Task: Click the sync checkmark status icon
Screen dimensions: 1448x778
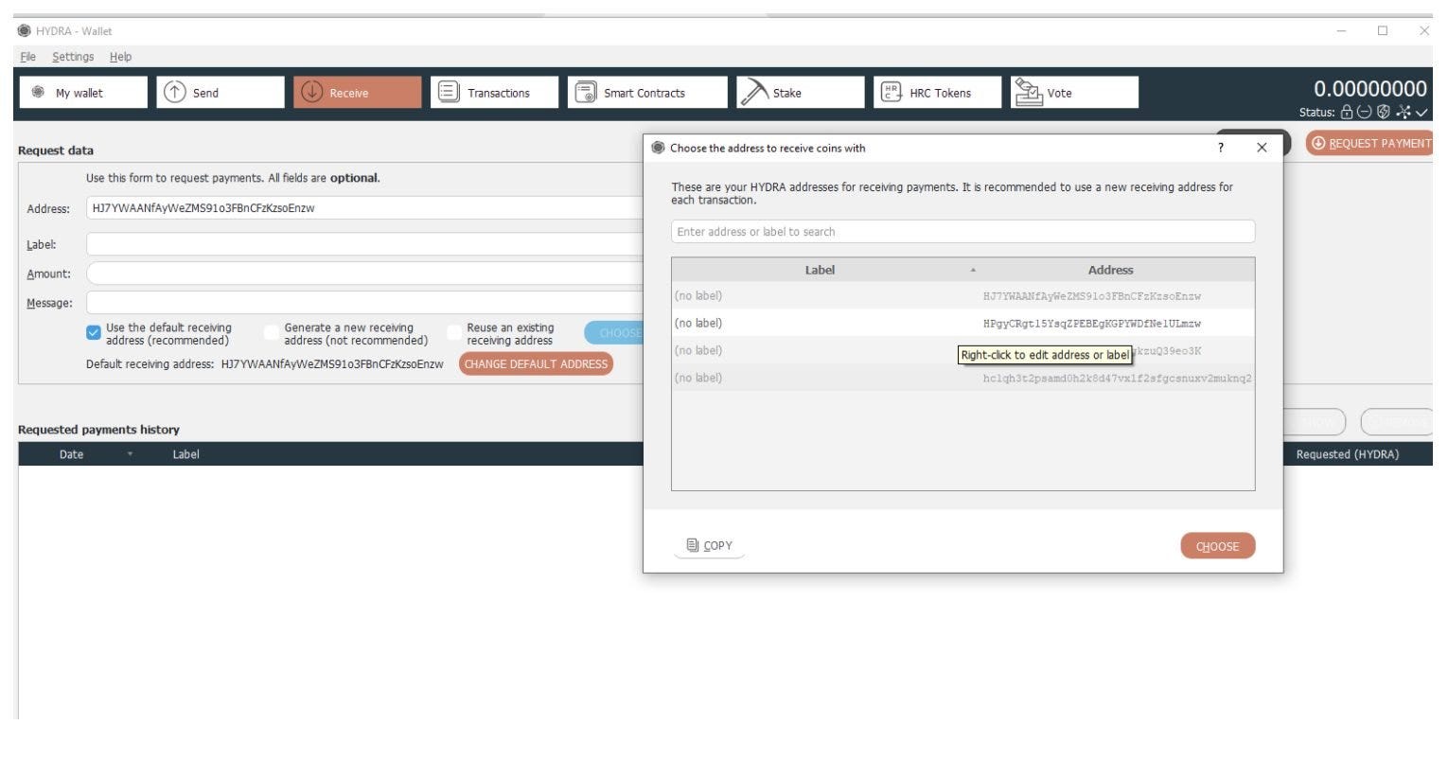Action: (x=1422, y=112)
